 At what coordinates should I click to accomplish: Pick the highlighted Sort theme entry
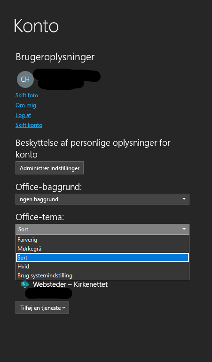(102, 258)
